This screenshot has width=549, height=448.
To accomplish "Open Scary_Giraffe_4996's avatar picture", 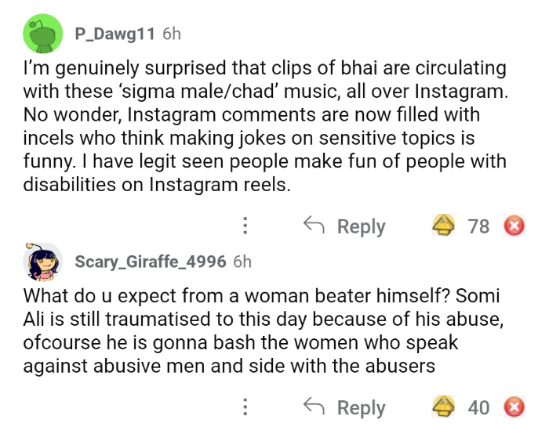I will tap(43, 262).
